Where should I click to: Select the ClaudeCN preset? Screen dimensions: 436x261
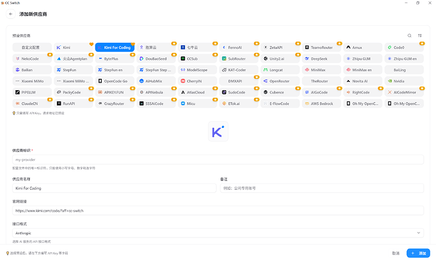tap(32, 103)
